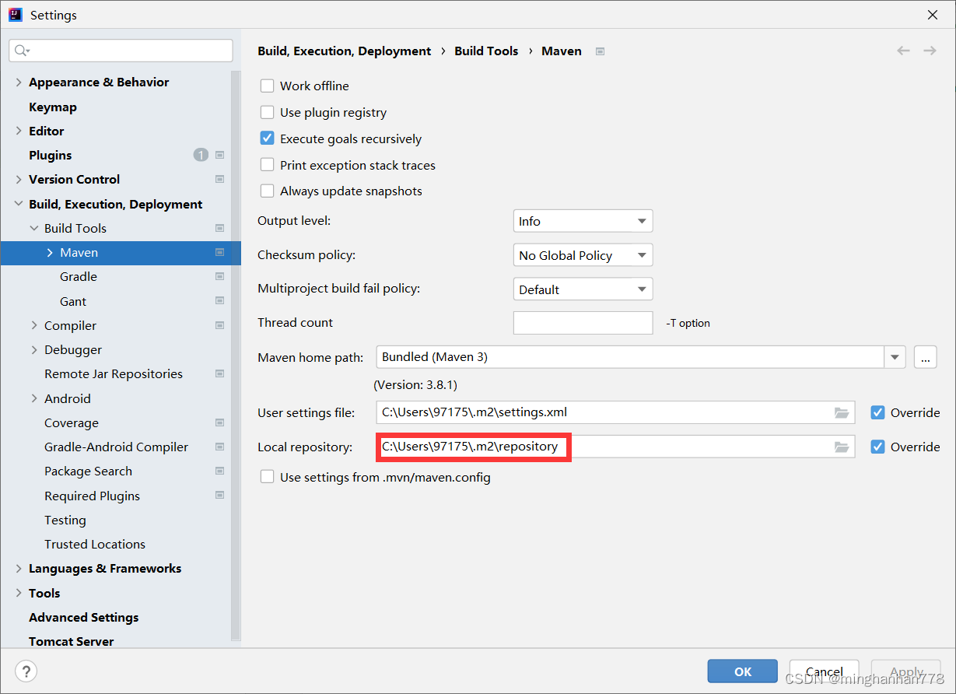
Task: Enable Use plugin registry checkbox
Action: 267,112
